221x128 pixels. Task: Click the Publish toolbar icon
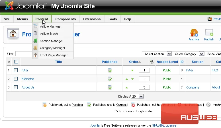[209, 33]
